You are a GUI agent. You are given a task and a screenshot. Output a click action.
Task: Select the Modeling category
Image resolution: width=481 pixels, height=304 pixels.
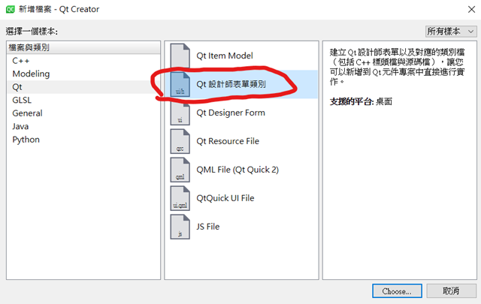click(83, 74)
